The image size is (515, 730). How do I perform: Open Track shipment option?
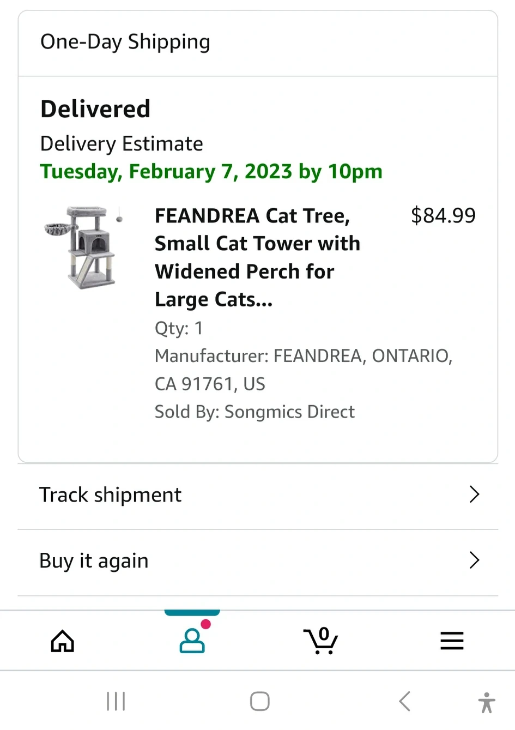click(x=258, y=495)
